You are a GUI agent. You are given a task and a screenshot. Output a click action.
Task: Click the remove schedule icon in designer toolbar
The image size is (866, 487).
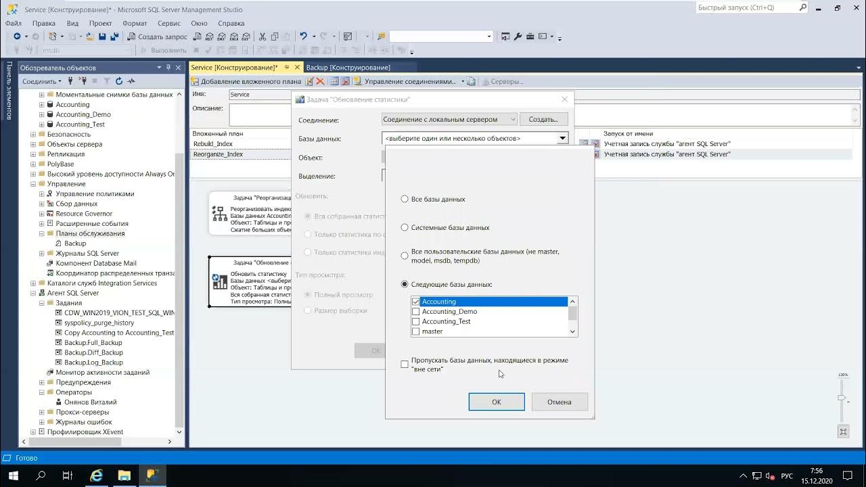pyautogui.click(x=345, y=81)
